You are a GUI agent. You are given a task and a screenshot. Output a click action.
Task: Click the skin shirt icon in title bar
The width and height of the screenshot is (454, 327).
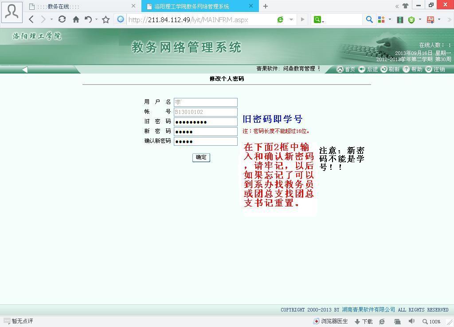pyautogui.click(x=405, y=5)
